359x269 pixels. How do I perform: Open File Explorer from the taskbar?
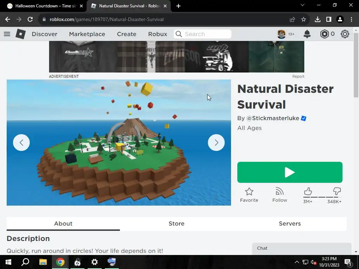[43, 262]
